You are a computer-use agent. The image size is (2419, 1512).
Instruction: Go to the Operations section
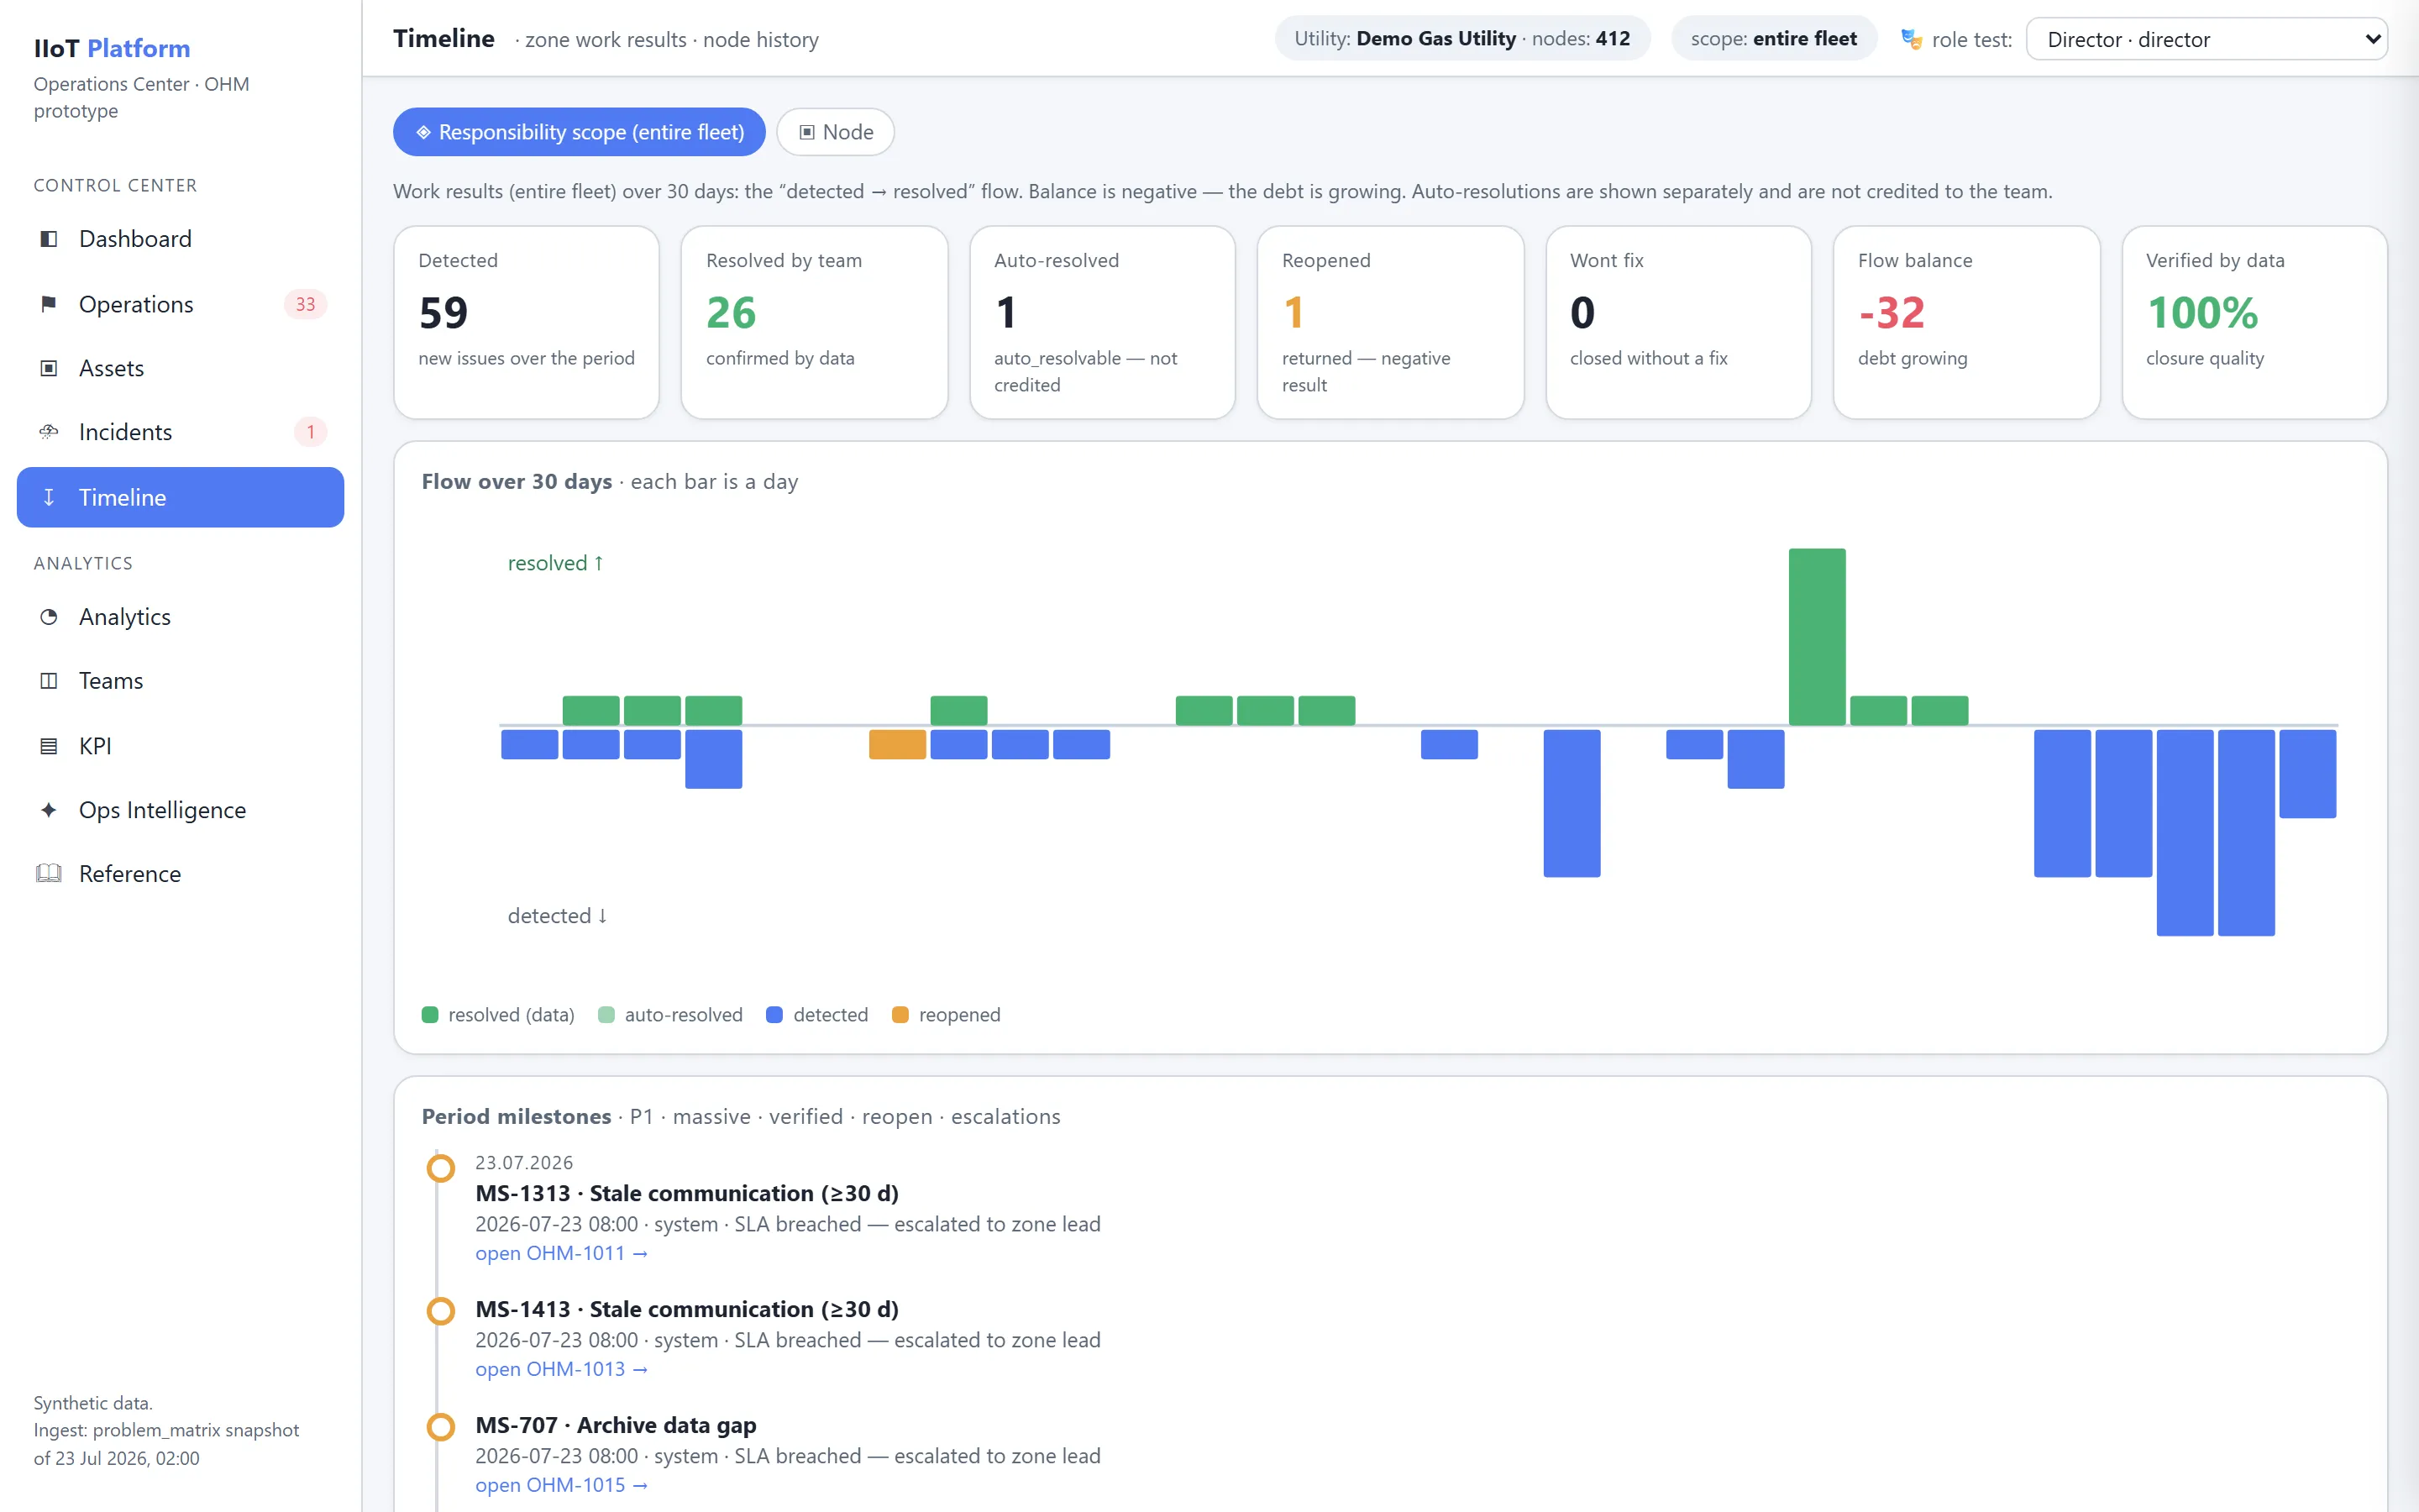coord(180,304)
